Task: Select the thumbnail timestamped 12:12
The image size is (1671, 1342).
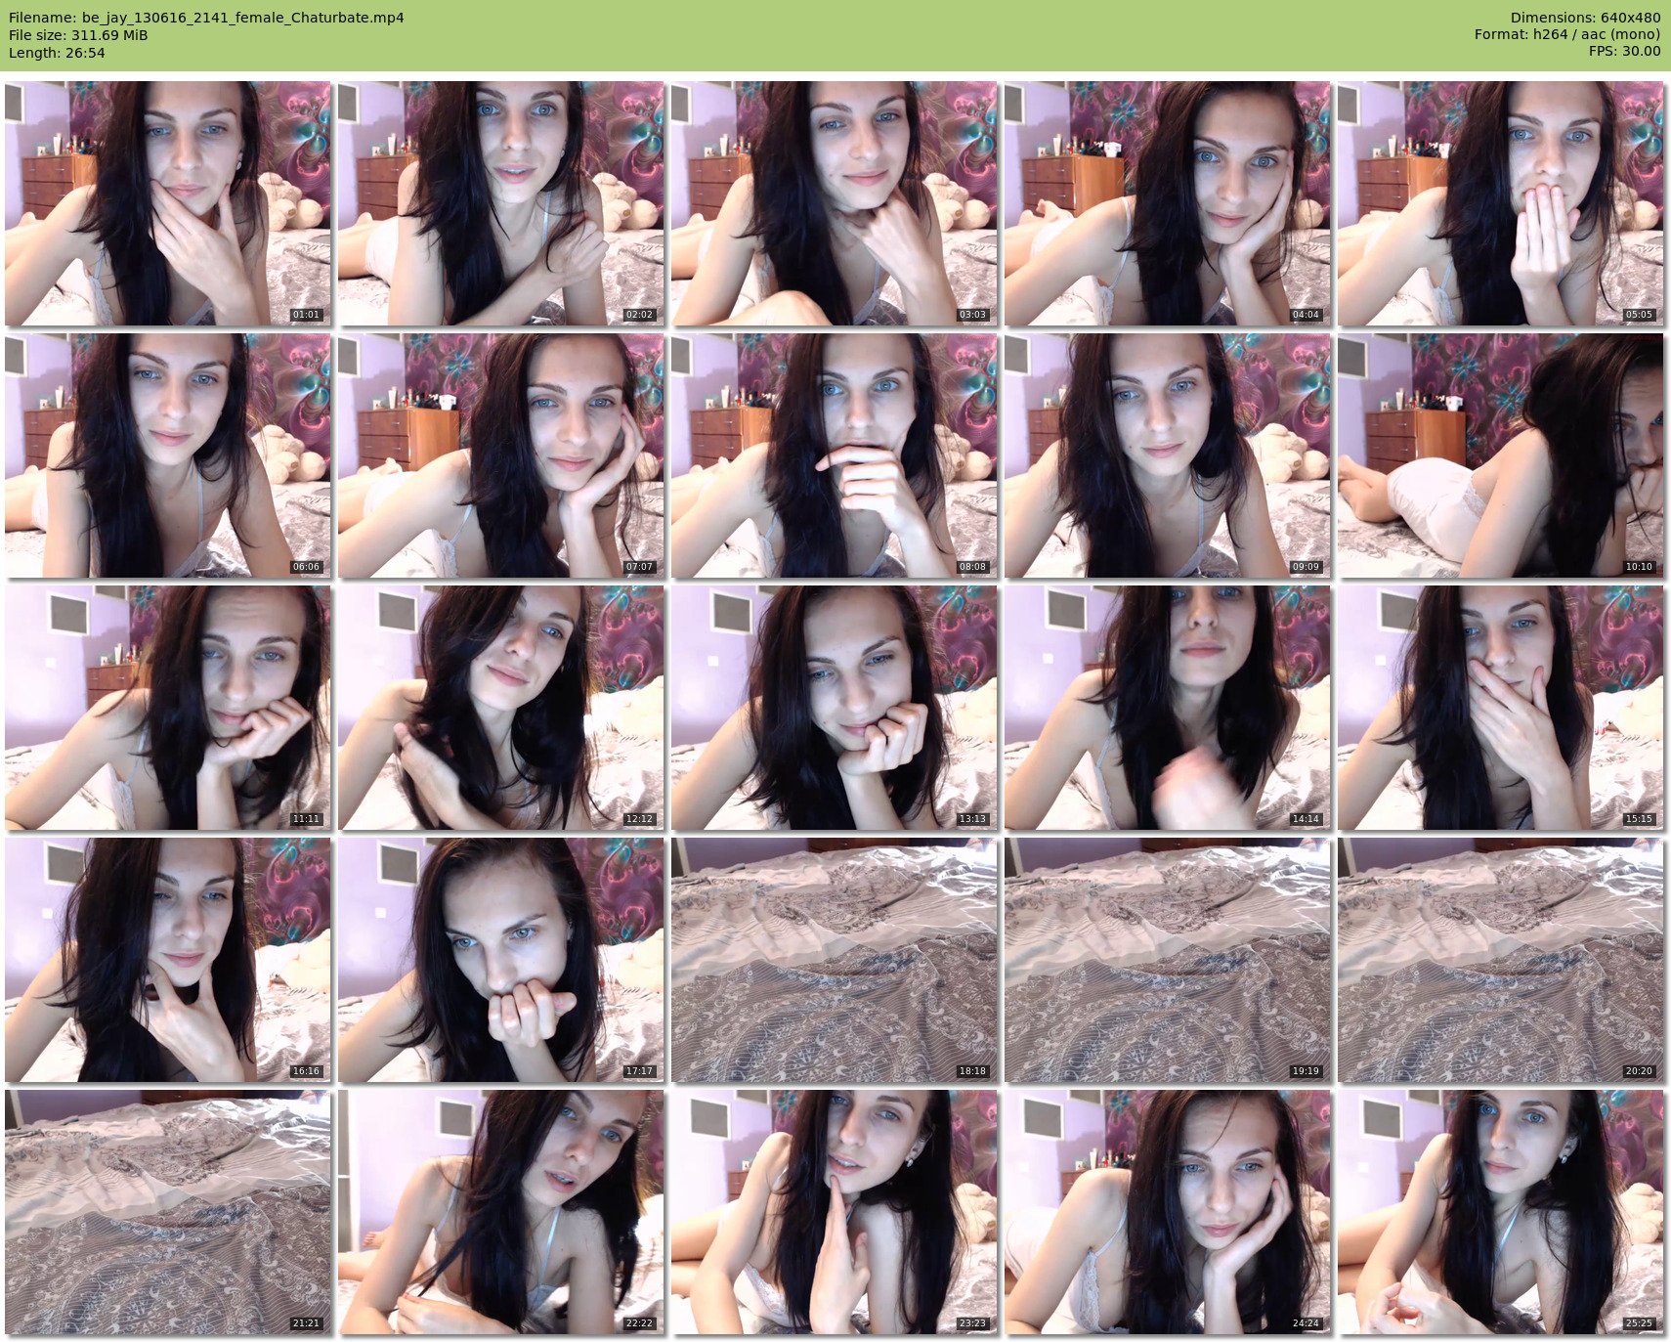Action: click(500, 708)
